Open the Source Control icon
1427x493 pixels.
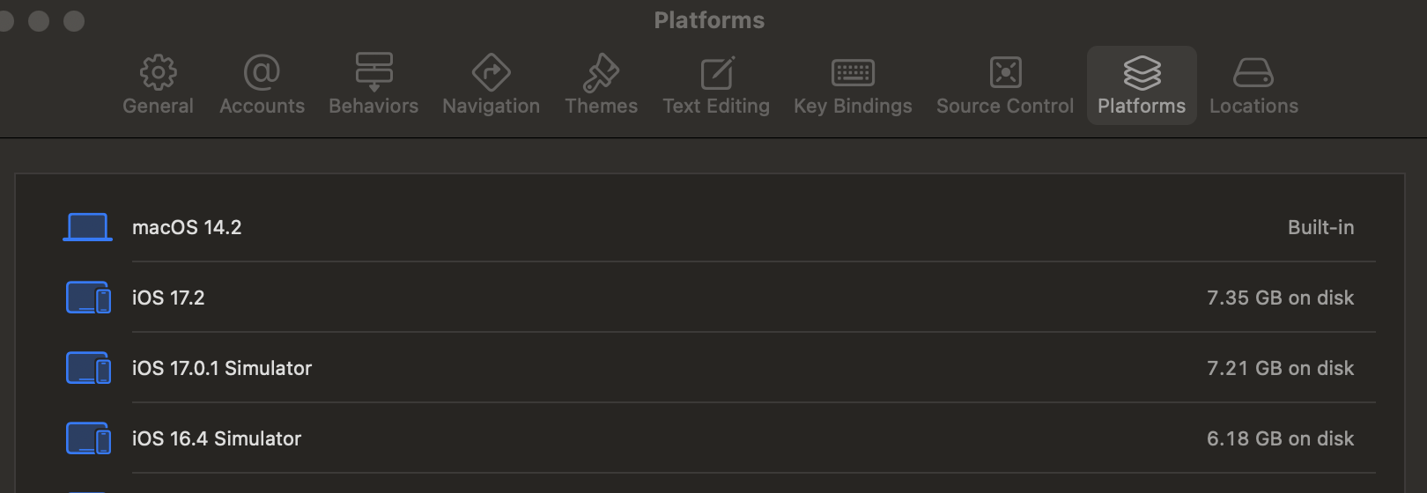tap(1005, 72)
